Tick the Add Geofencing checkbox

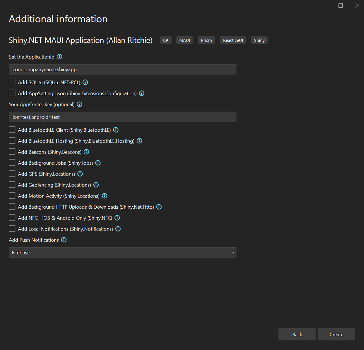(x=12, y=185)
